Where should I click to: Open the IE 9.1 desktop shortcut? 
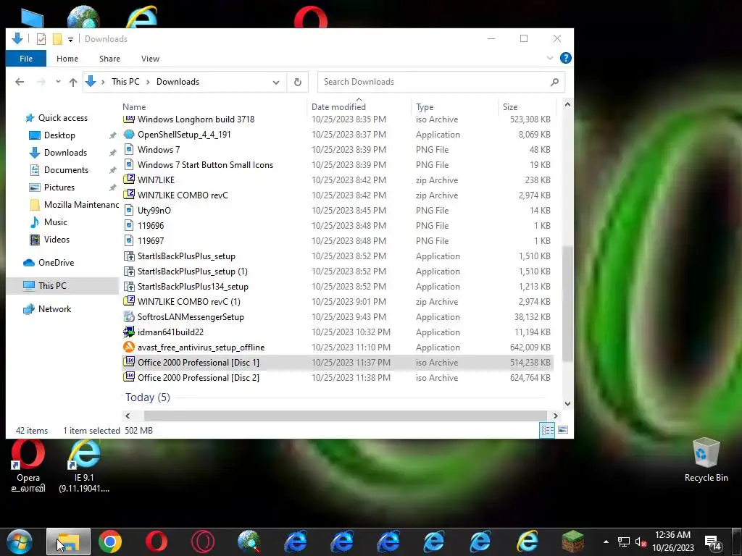coord(84,467)
